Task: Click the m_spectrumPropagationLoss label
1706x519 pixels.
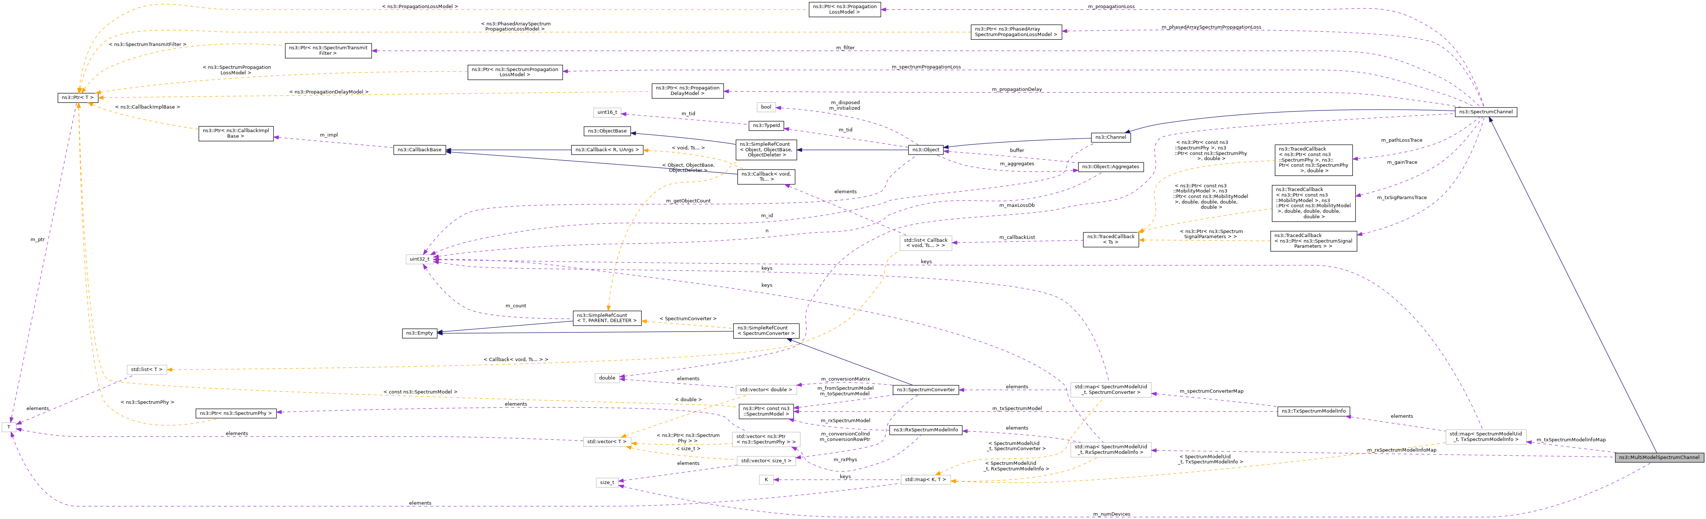Action: tap(926, 67)
